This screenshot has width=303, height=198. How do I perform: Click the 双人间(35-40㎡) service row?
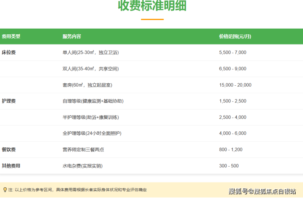[90, 69]
